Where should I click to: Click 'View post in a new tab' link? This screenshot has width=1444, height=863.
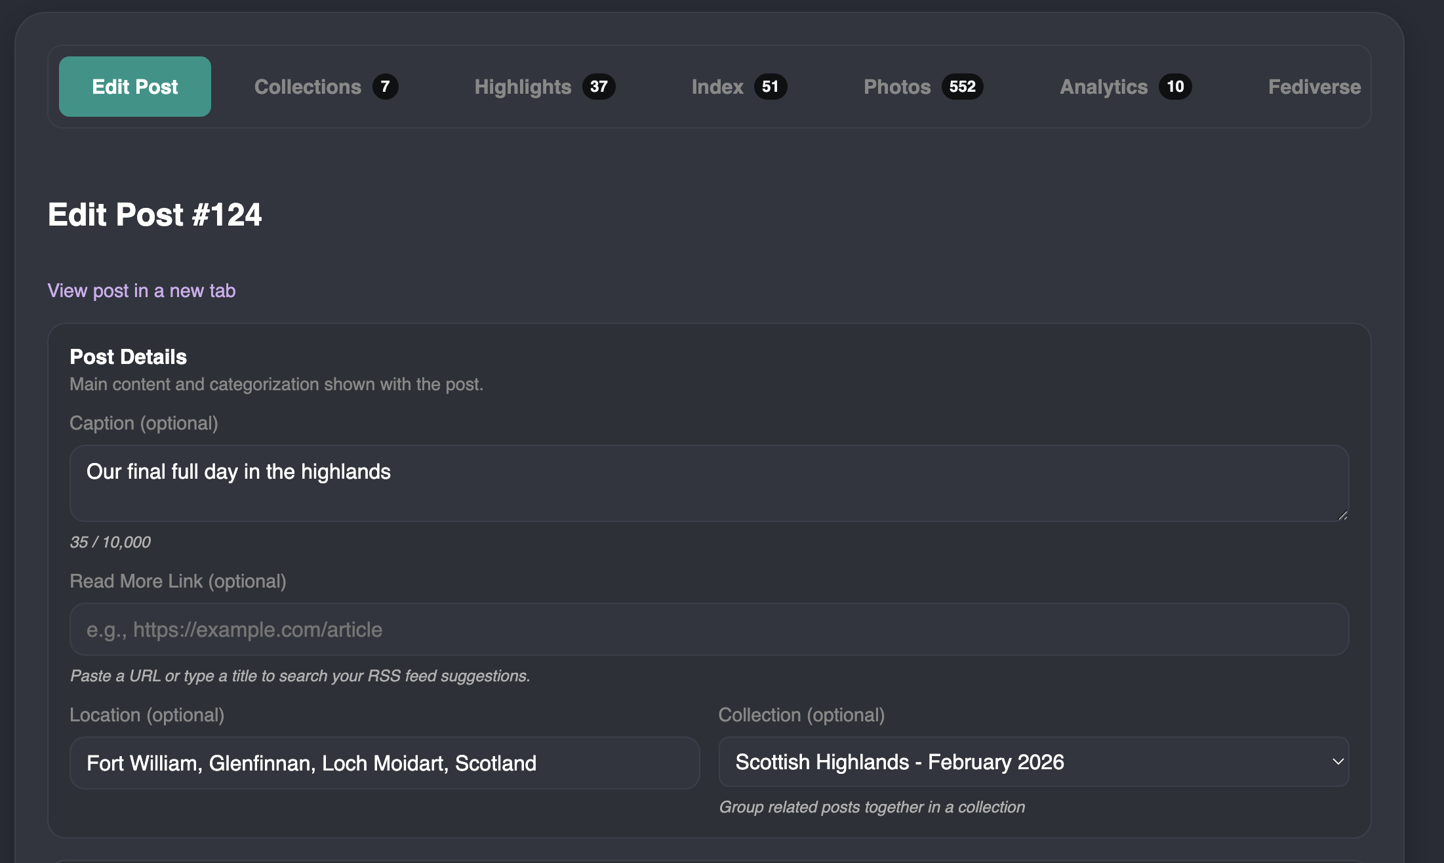pos(142,291)
